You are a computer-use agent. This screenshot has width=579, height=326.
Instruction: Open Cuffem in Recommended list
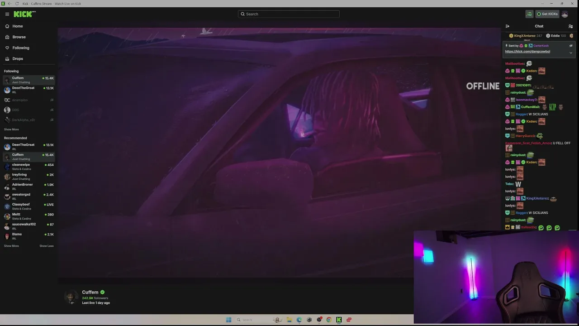28,157
